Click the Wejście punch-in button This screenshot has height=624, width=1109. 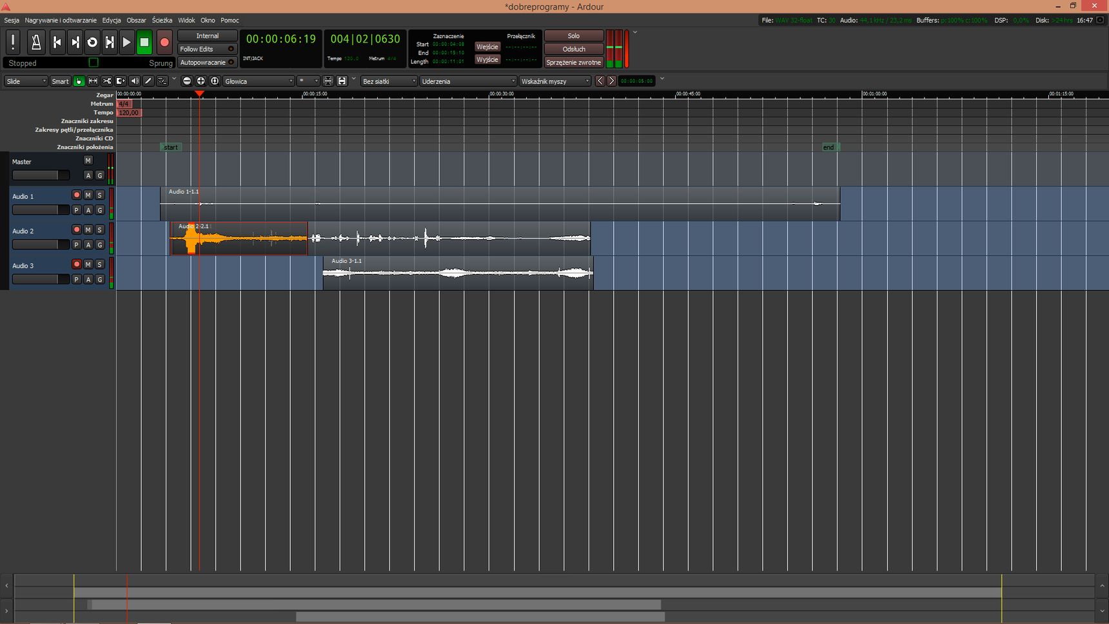(x=487, y=47)
